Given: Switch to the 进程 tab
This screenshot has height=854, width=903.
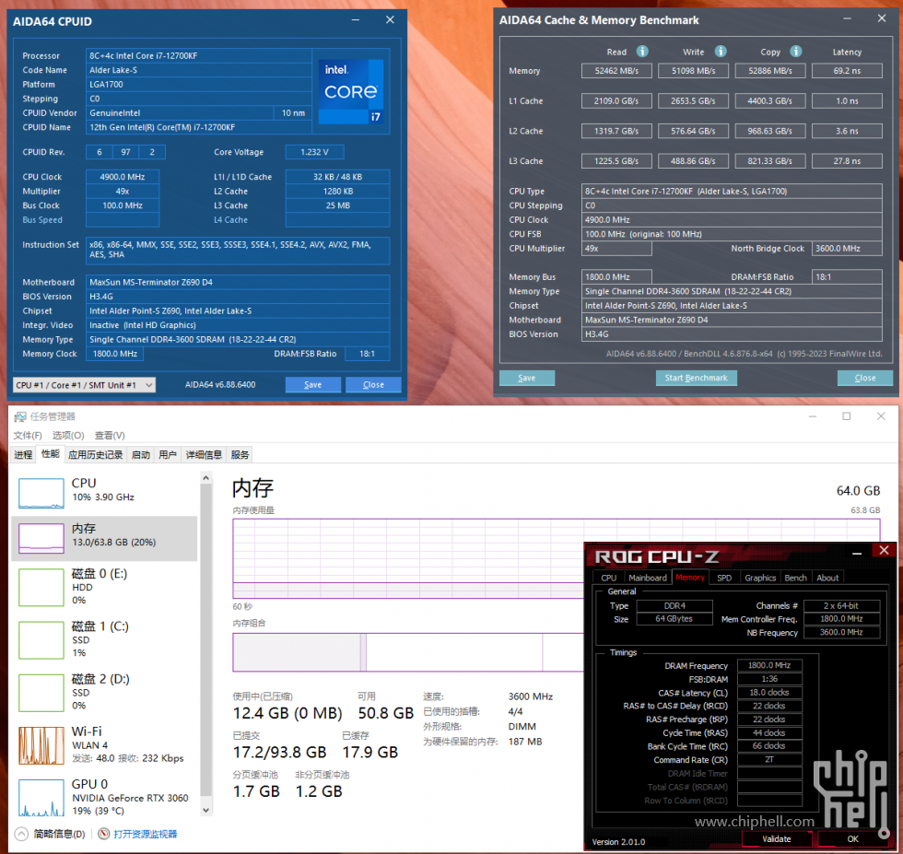Looking at the screenshot, I should [23, 455].
